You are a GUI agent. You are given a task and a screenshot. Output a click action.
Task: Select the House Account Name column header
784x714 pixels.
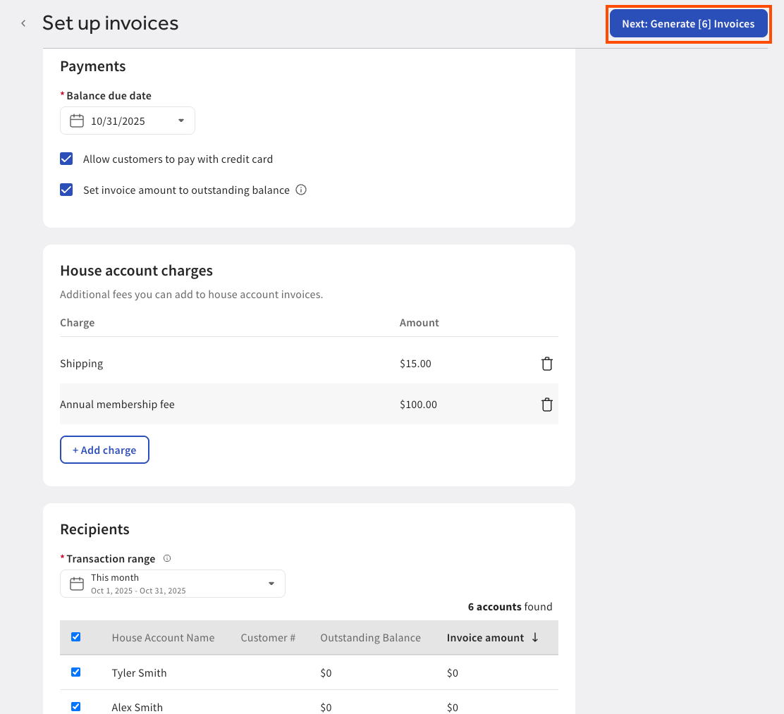point(163,637)
